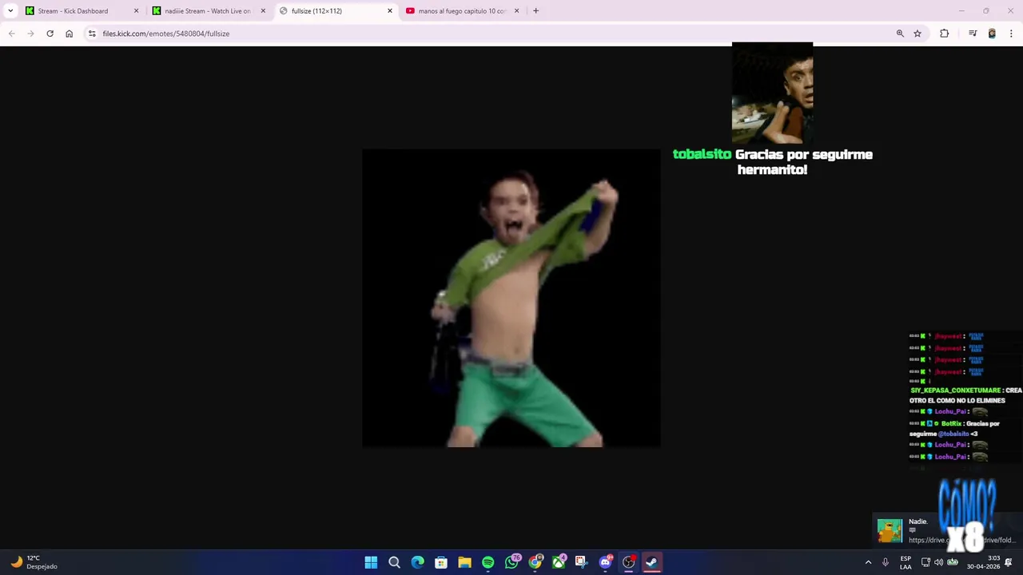Go forward in browser history
1023x575 pixels.
pyautogui.click(x=30, y=34)
